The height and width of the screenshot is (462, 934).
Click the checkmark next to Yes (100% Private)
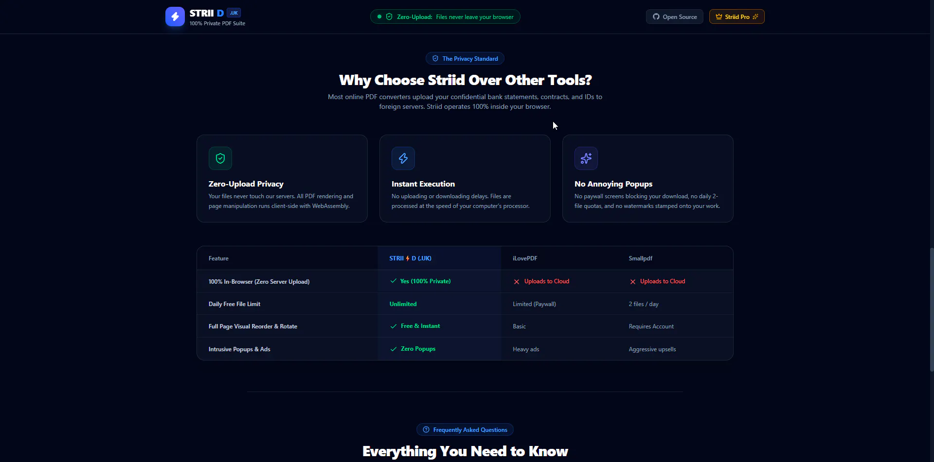394,281
